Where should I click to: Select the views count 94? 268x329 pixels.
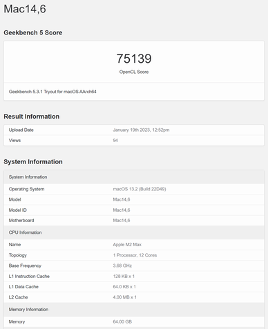pyautogui.click(x=115, y=140)
